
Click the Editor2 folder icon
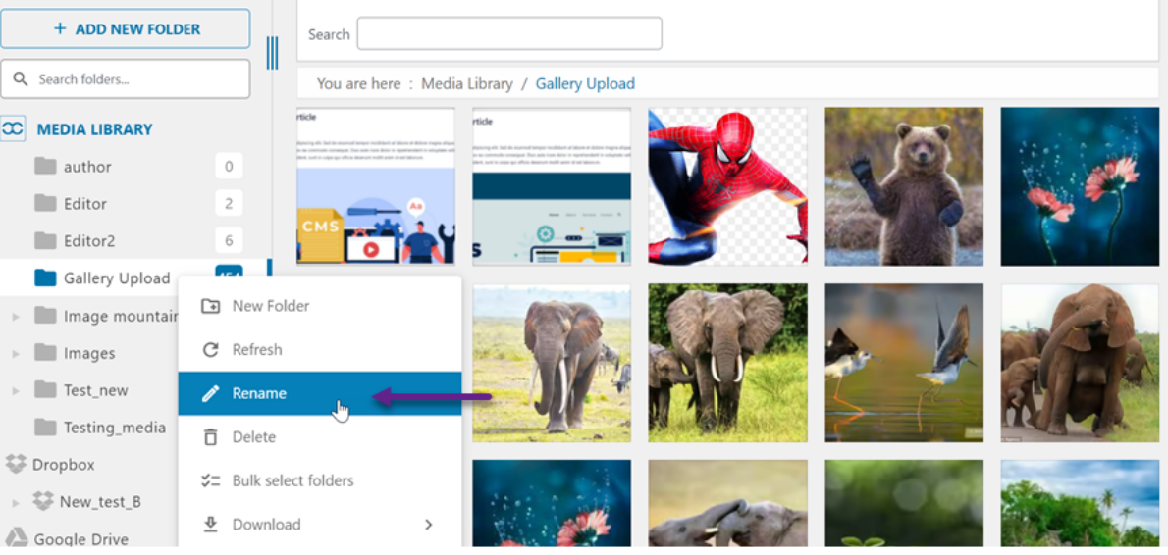(x=45, y=240)
